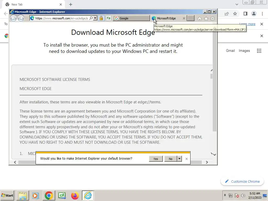Dismiss the default browser notification bar
The width and height of the screenshot is (268, 201).
click(x=186, y=159)
